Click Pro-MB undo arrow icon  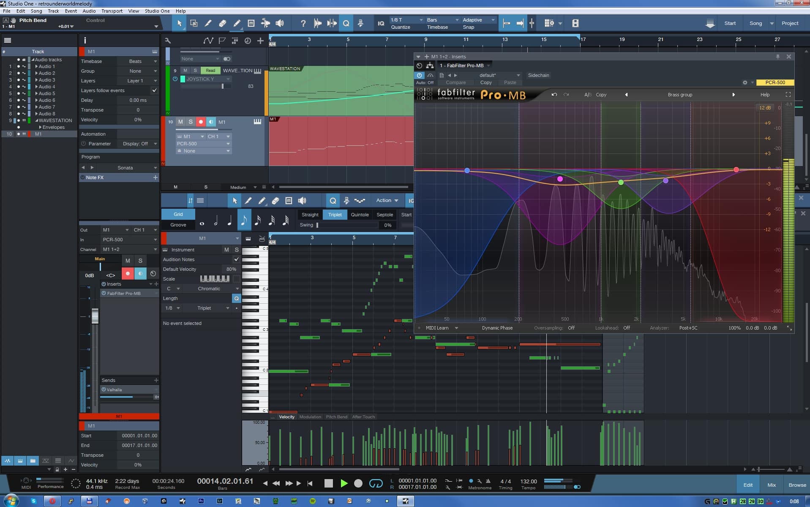(x=554, y=95)
